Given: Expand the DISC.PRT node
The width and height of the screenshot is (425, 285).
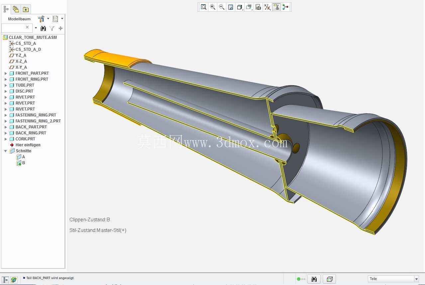Looking at the screenshot, I should (6, 91).
